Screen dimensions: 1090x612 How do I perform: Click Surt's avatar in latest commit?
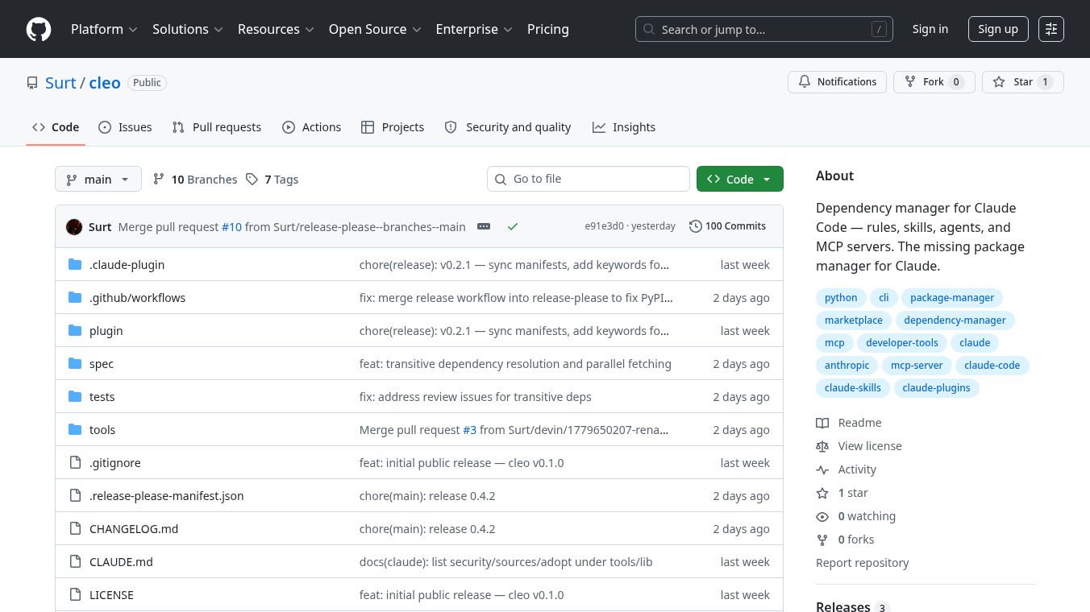tap(74, 226)
